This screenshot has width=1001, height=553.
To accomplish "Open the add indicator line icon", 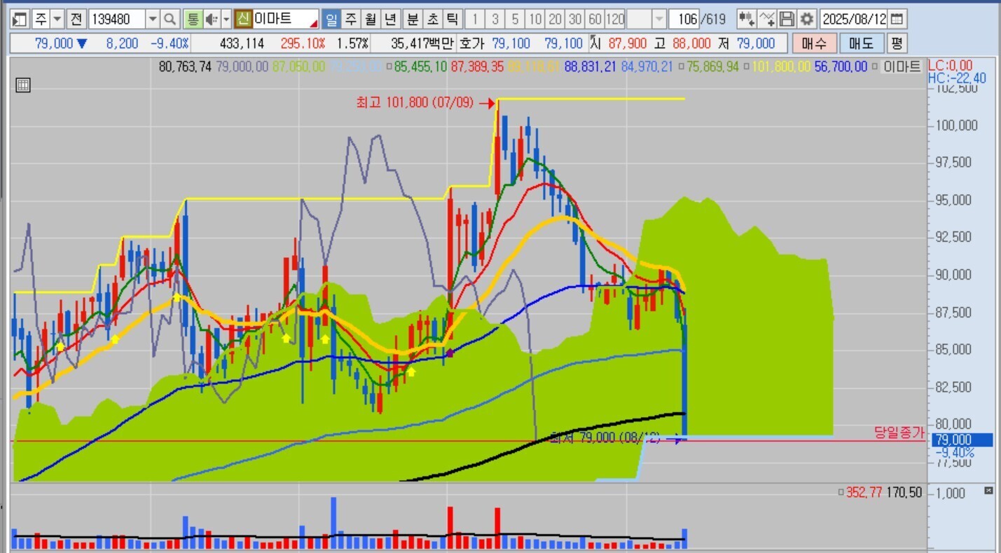I will tap(767, 19).
